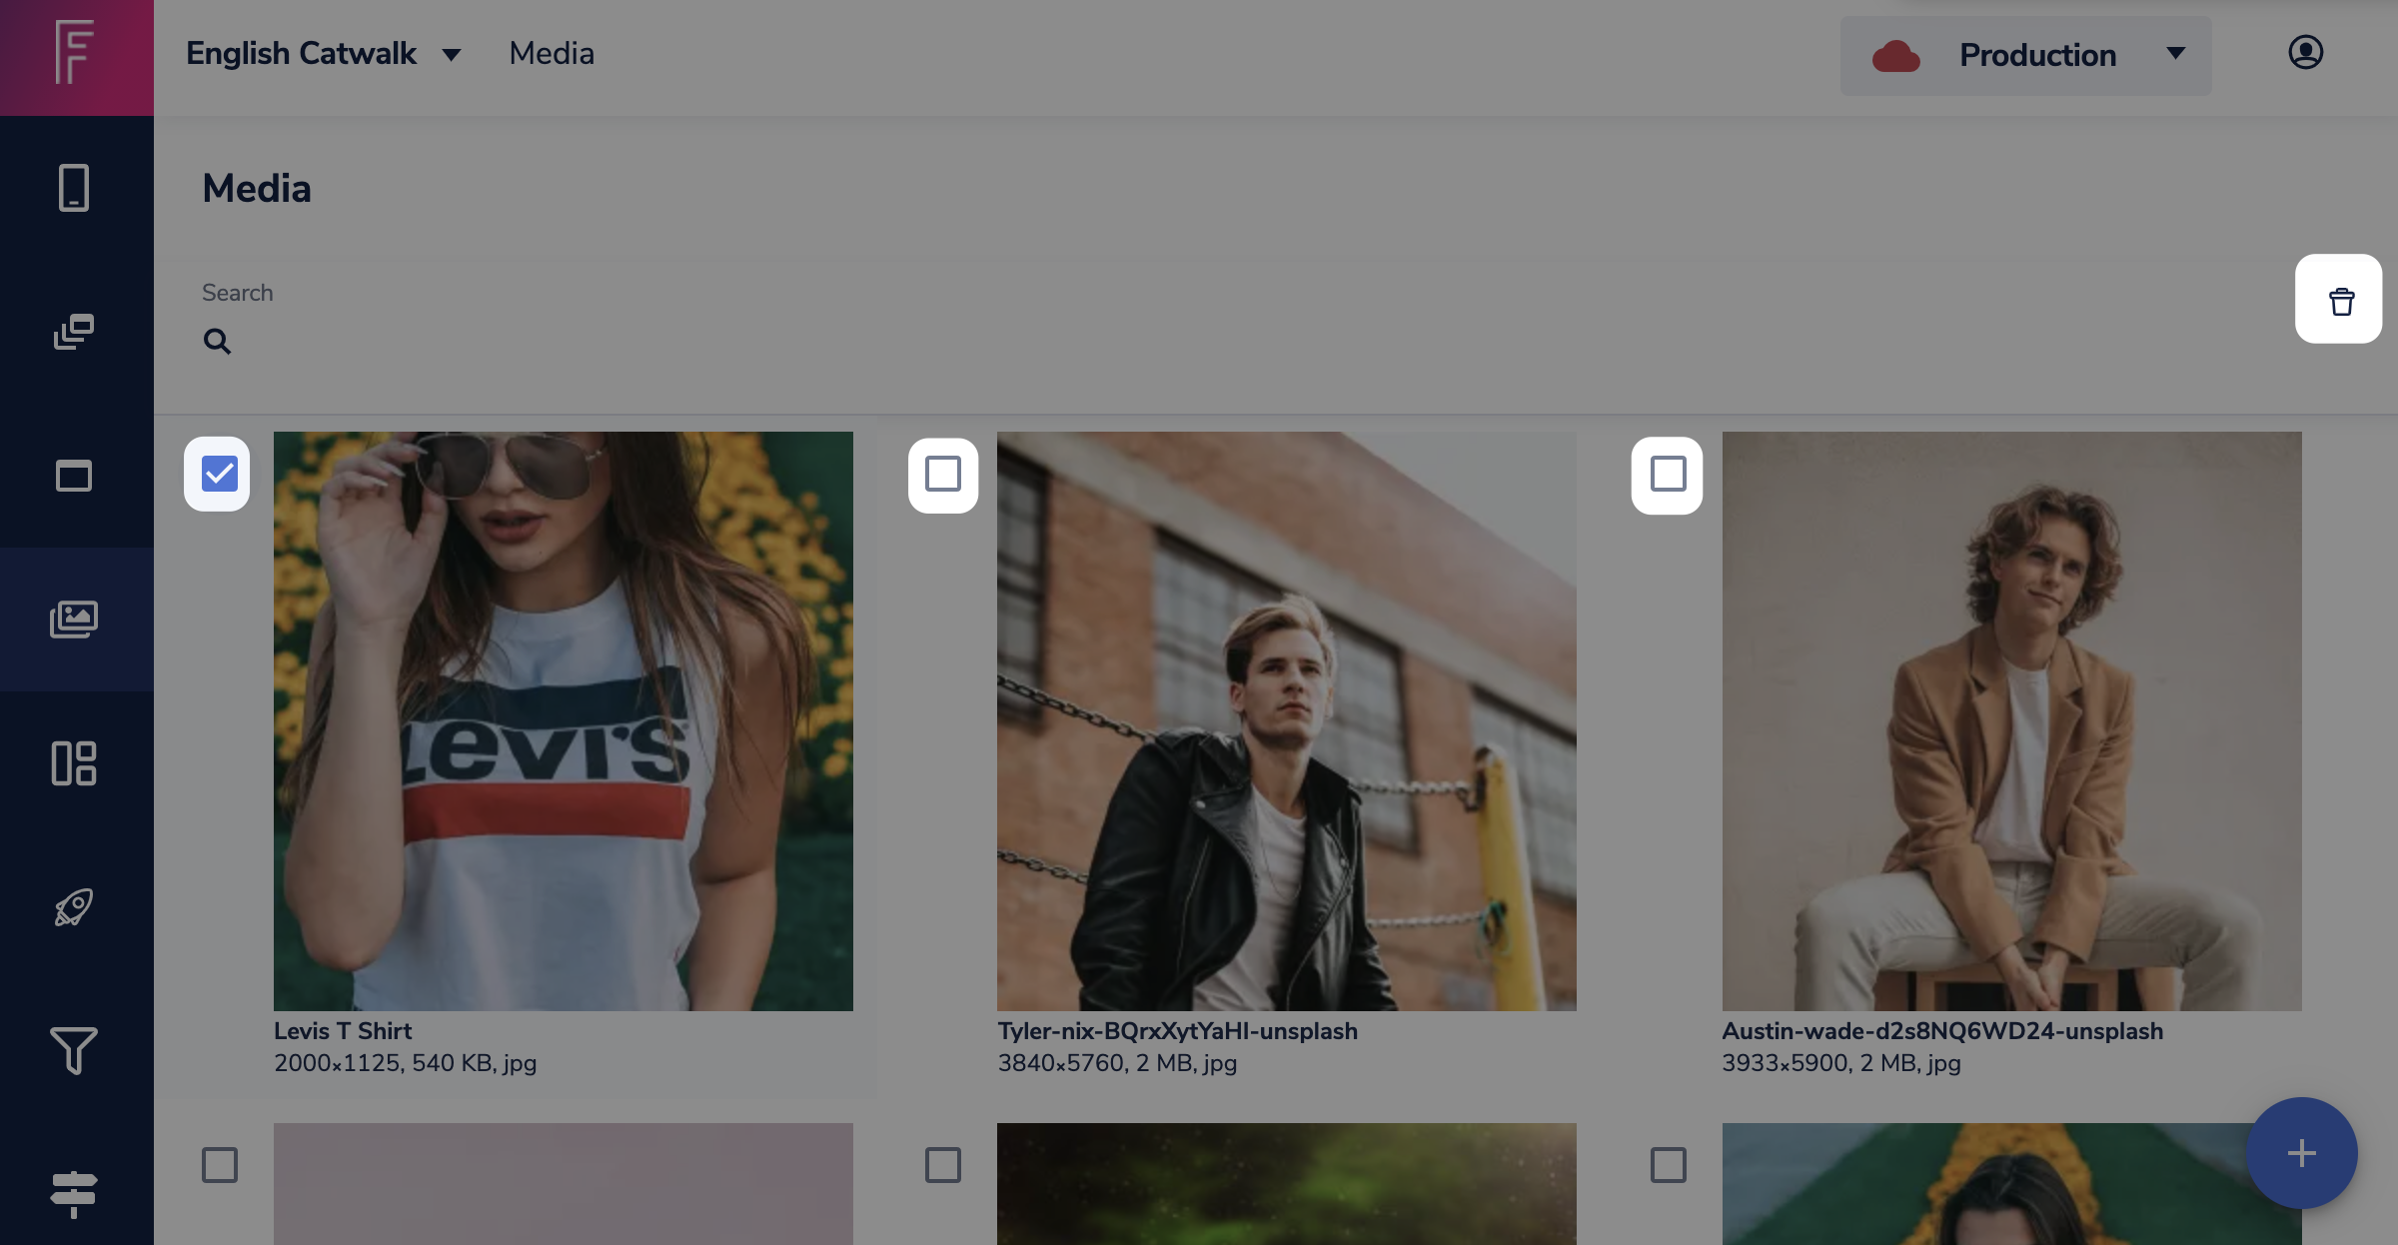Uncheck the Levis T Shirt checkbox
This screenshot has width=2398, height=1245.
(219, 474)
